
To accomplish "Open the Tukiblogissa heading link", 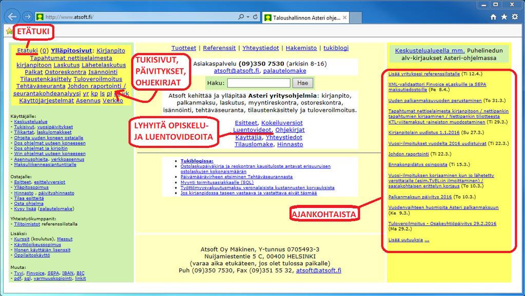I will point(197,161).
